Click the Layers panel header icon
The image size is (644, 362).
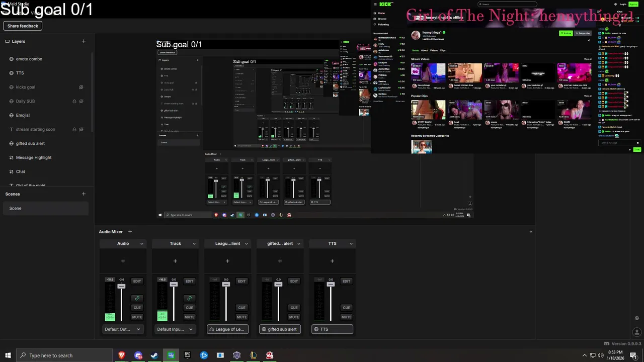coord(8,41)
